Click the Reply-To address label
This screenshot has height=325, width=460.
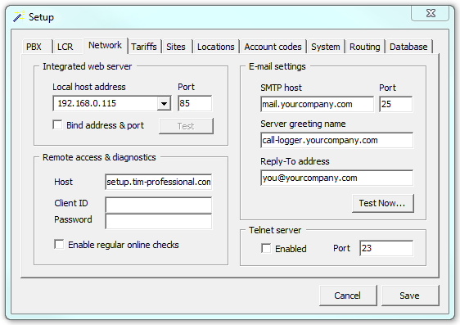pyautogui.click(x=295, y=161)
